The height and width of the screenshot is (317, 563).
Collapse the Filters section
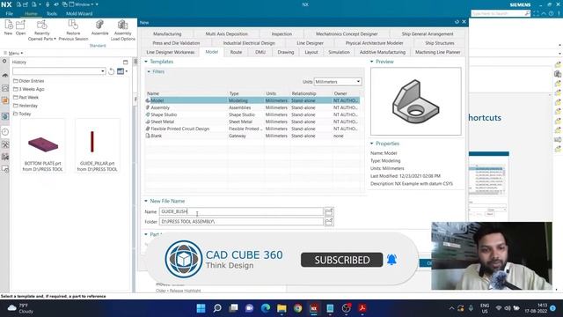click(x=149, y=71)
